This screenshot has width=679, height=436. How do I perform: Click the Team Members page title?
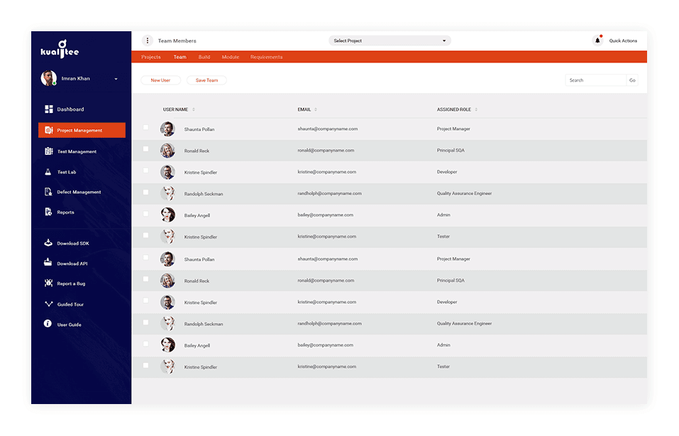point(177,40)
